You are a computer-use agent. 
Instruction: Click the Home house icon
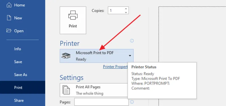click(x=9, y=5)
